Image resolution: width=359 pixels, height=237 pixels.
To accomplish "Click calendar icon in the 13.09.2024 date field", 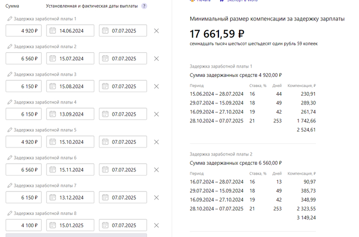I will 52,114.
